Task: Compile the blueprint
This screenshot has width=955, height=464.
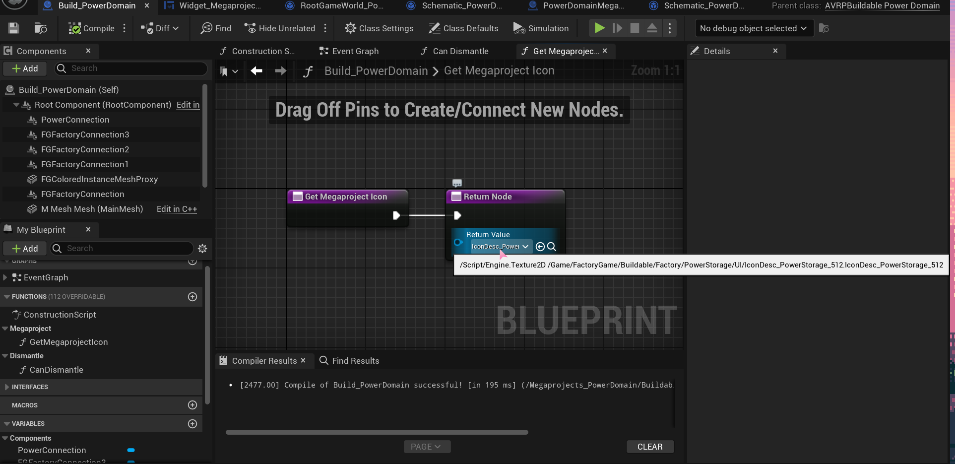Action: click(x=91, y=28)
